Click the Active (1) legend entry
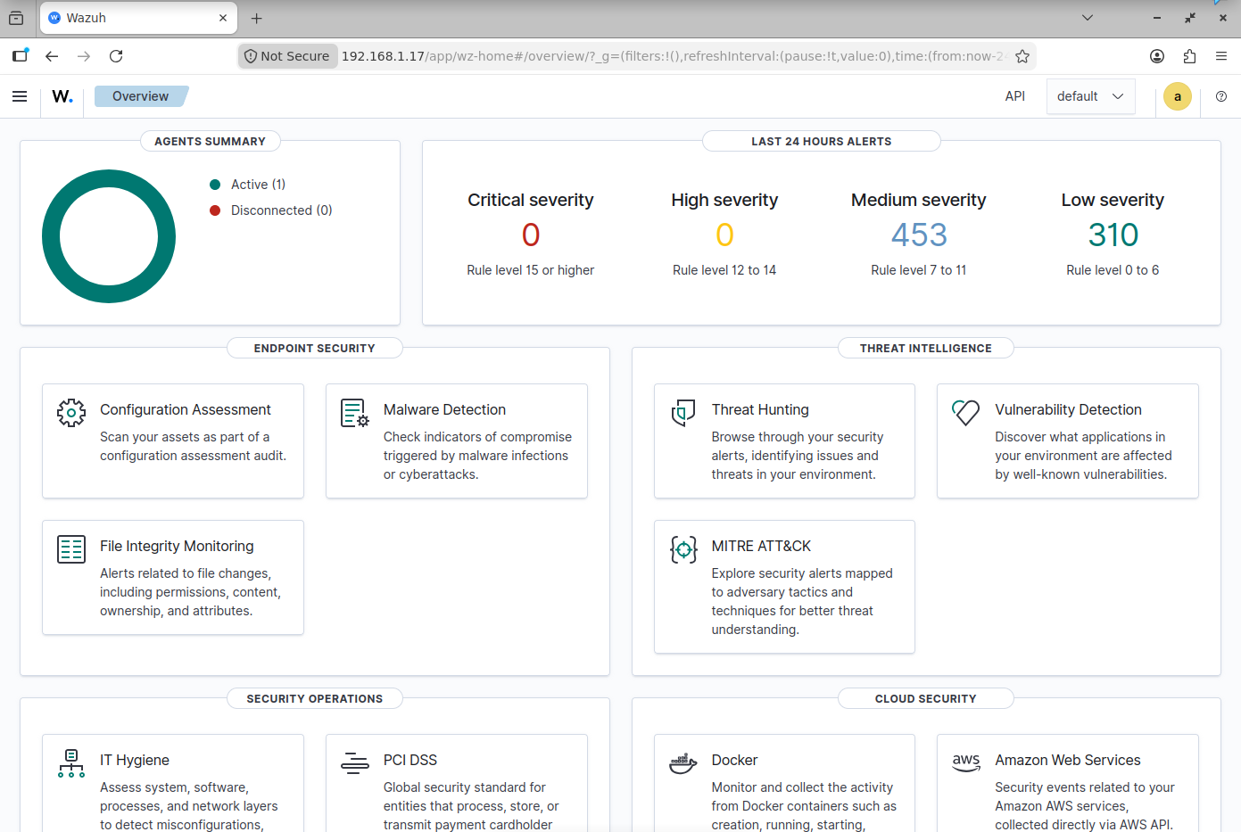The width and height of the screenshot is (1241, 832). [247, 185]
